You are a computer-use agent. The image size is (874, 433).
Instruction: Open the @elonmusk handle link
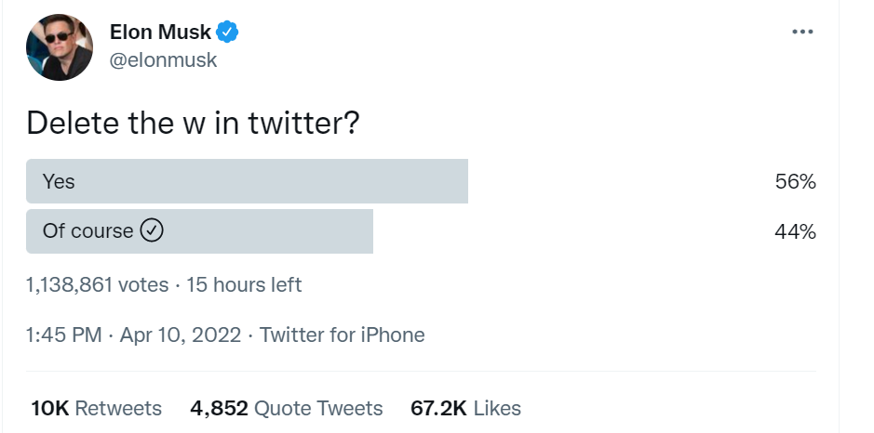click(163, 59)
